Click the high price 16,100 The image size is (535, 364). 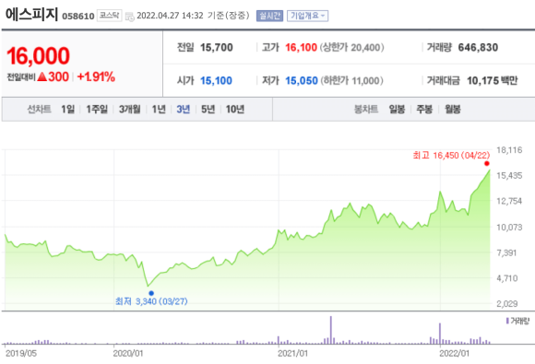(302, 47)
